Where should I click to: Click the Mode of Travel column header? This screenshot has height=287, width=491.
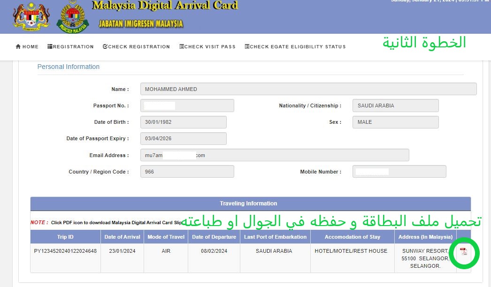(166, 237)
